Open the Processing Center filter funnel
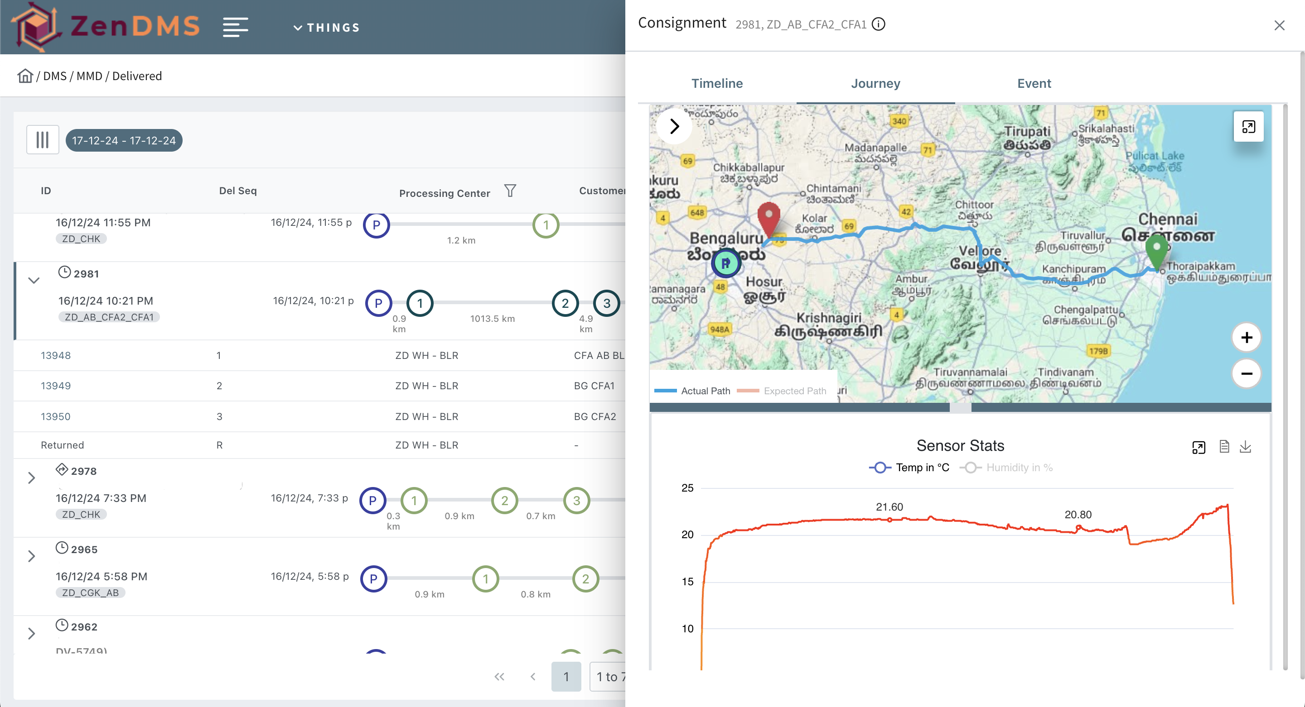Screen dimensions: 1305x707 click(x=510, y=191)
